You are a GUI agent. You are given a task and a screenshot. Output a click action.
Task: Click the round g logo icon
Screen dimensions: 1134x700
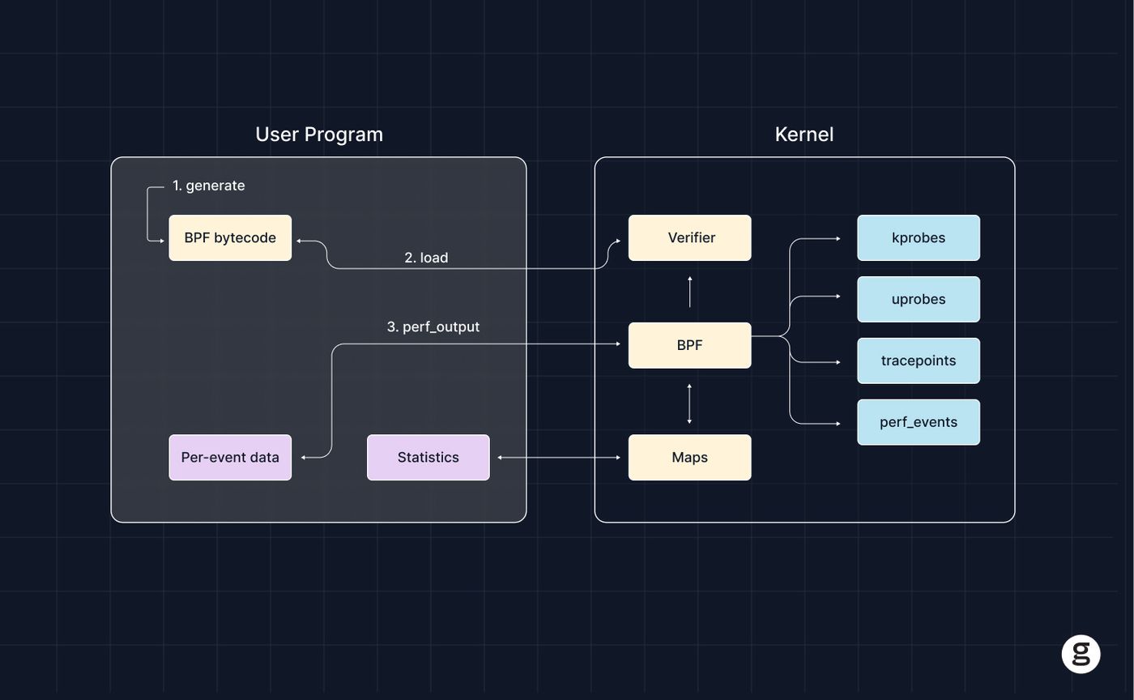(1081, 654)
